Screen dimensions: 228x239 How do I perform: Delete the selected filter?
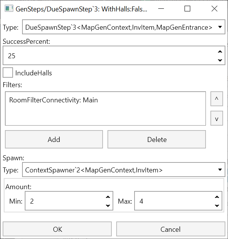(157, 139)
